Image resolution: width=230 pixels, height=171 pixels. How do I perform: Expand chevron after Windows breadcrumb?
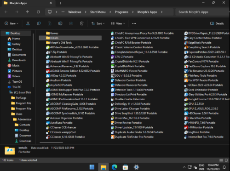coord(86,12)
